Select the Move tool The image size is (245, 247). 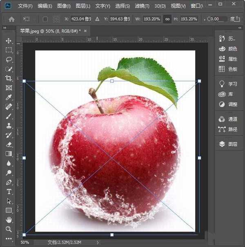tap(9, 41)
